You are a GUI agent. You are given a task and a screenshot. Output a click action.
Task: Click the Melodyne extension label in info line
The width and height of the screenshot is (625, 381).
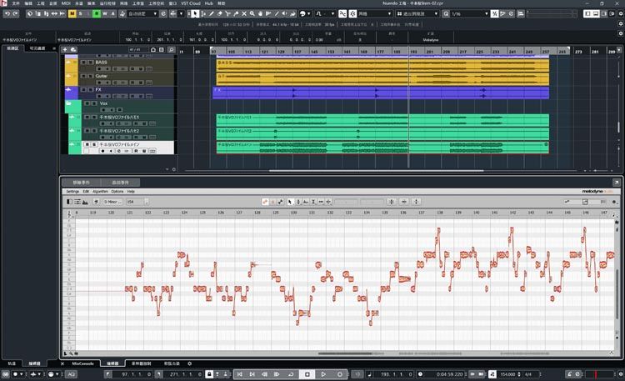point(431,40)
